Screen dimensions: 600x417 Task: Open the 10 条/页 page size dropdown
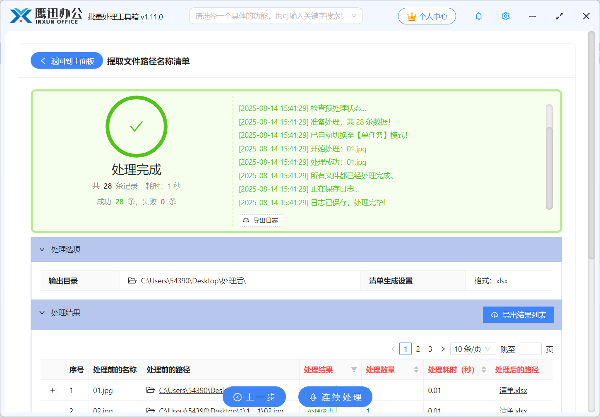[x=473, y=349]
